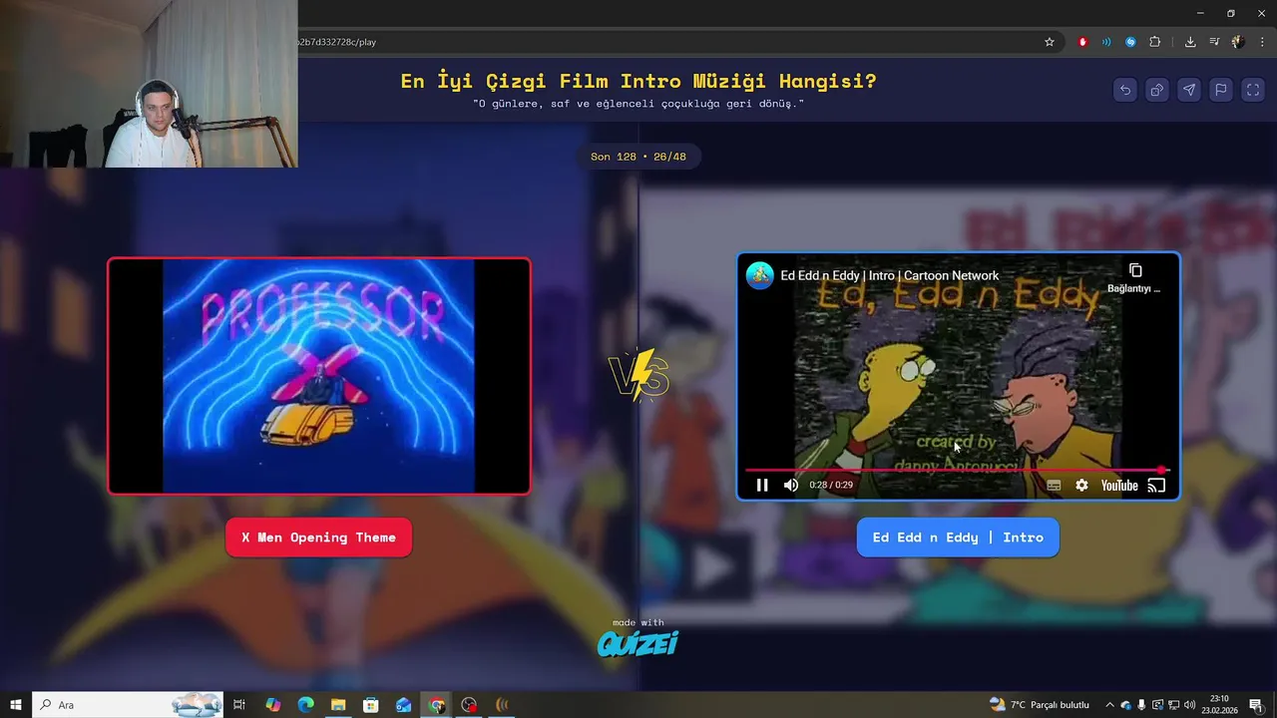
Task: Open the Windows Start menu
Action: (x=16, y=705)
